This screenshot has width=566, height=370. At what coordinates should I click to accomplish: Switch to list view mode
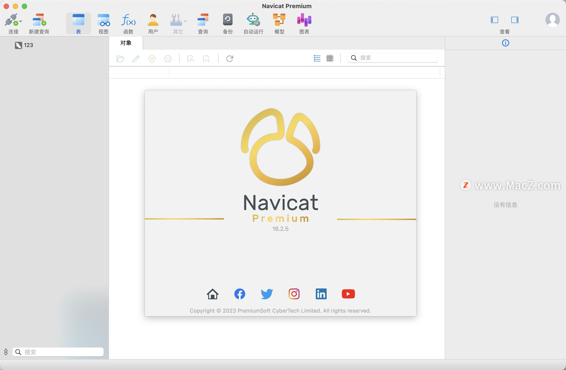point(317,58)
